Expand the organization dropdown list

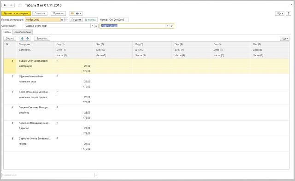tap(92, 26)
